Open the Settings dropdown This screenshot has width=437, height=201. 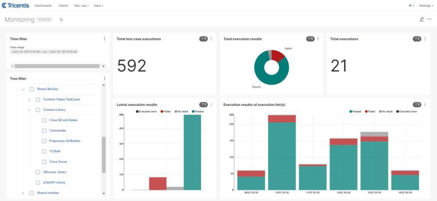coord(426,6)
